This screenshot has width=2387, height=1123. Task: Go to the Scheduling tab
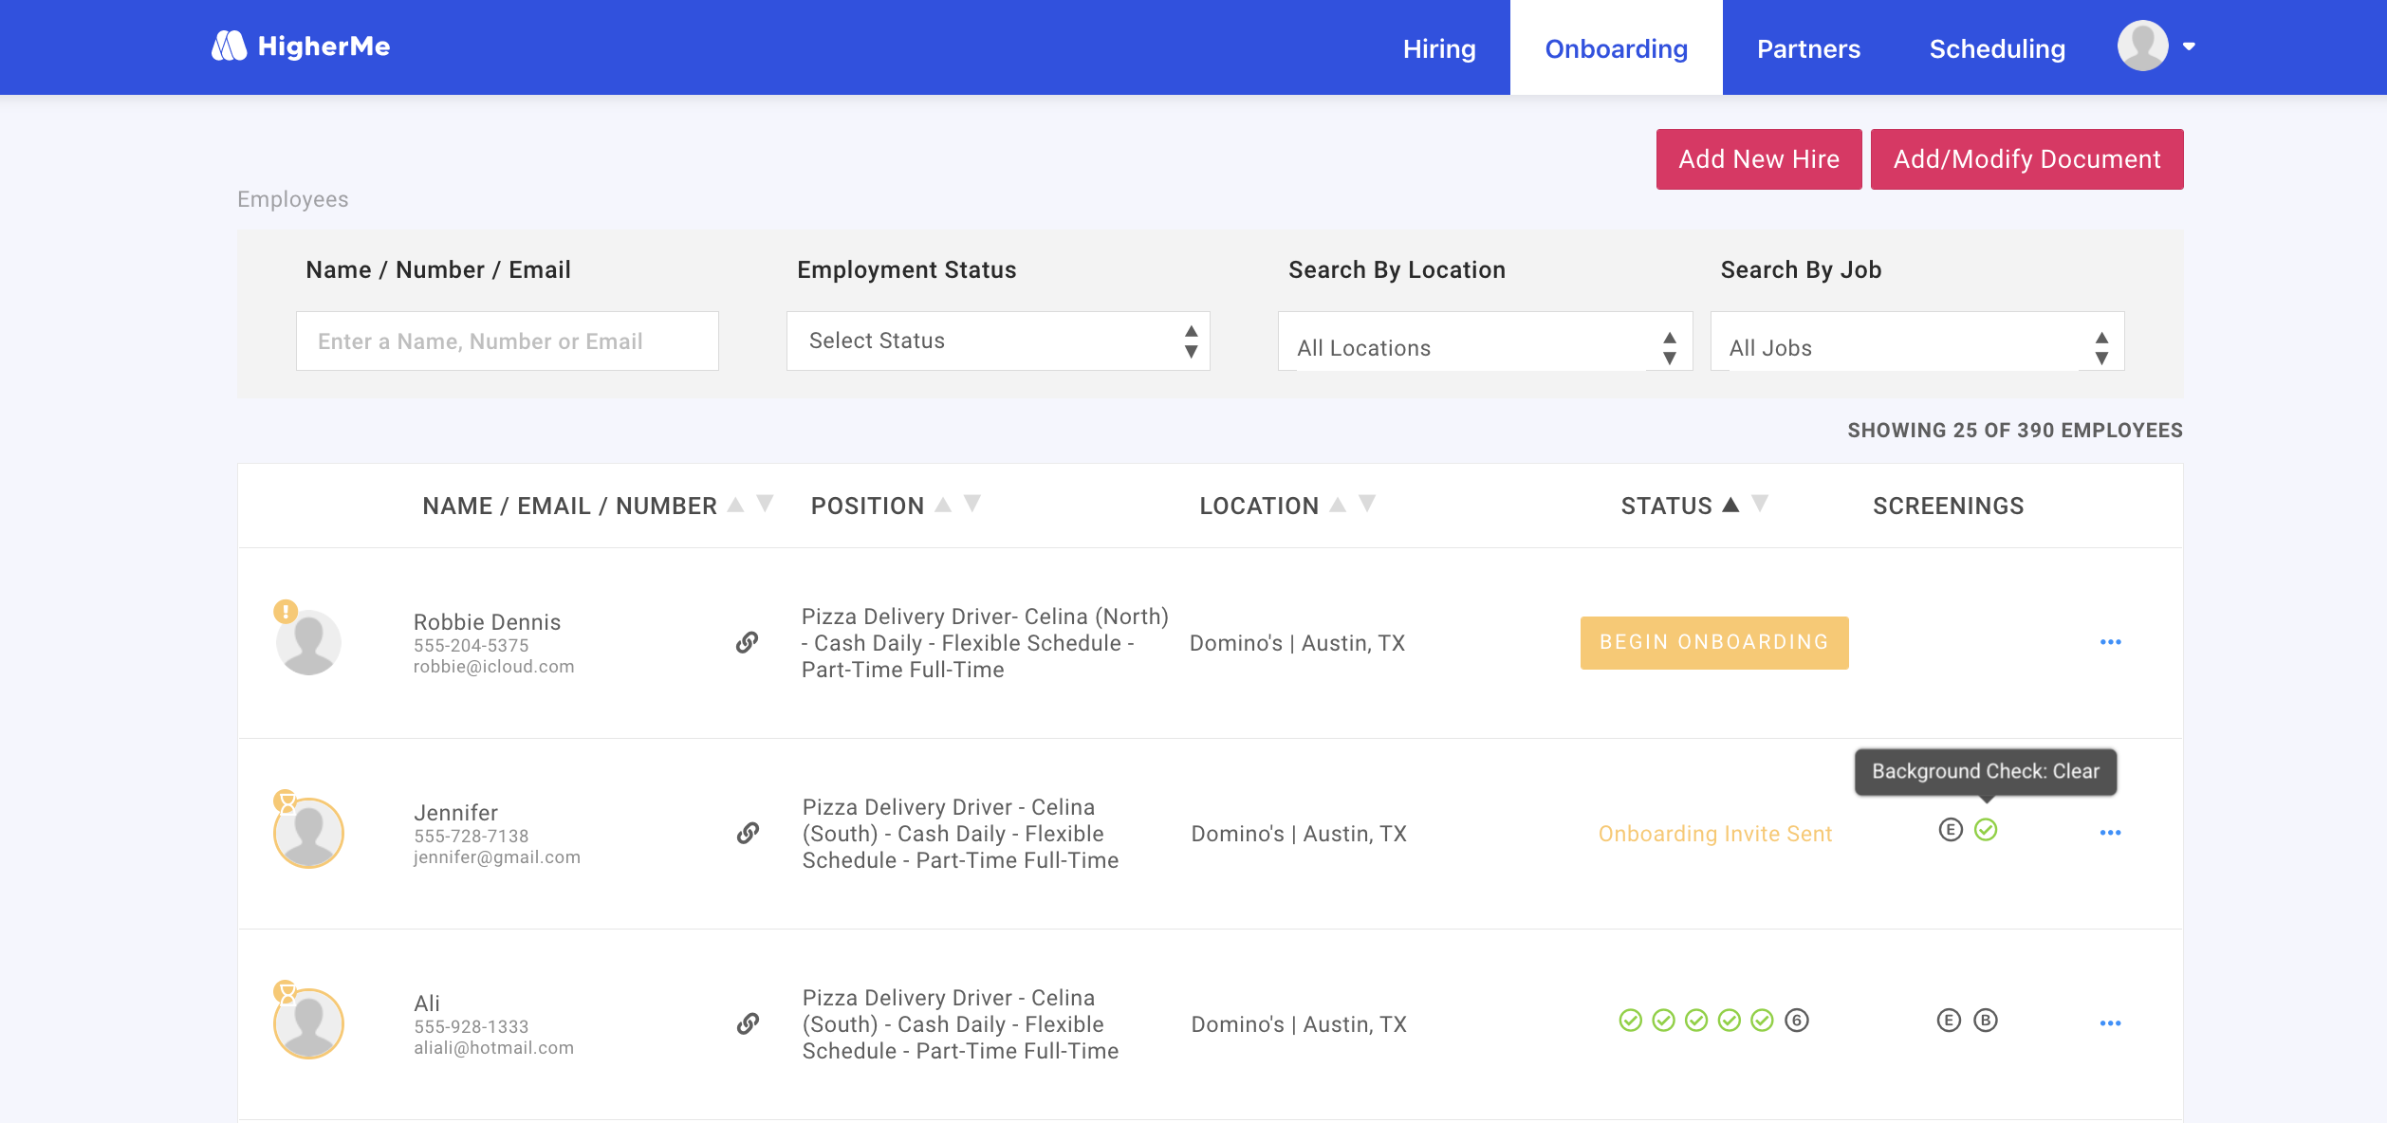[x=1997, y=48]
